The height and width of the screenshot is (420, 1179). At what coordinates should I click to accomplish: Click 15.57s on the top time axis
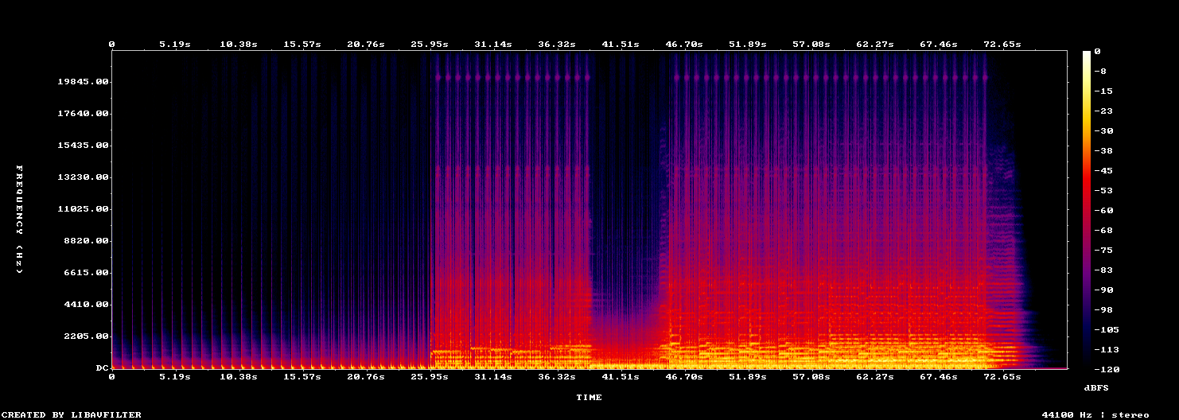(302, 45)
